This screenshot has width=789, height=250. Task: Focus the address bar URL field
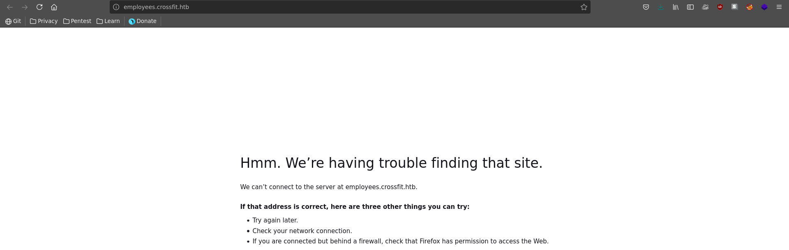click(329, 7)
